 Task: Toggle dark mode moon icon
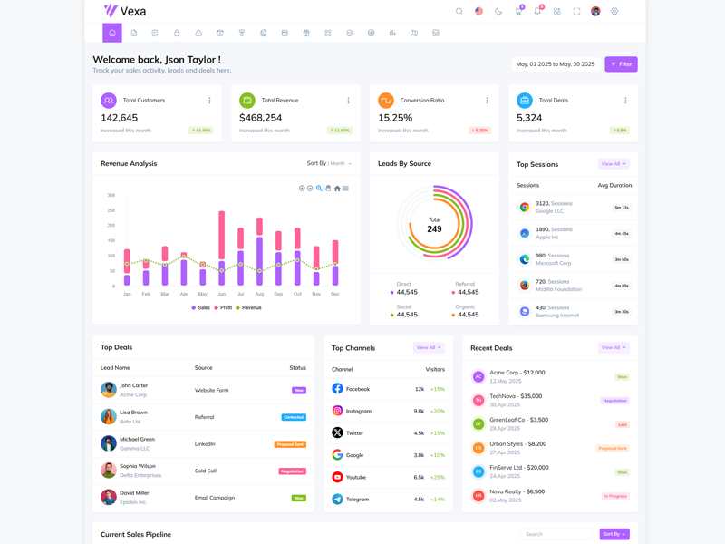[498, 12]
